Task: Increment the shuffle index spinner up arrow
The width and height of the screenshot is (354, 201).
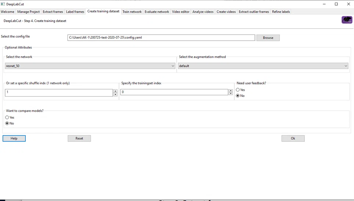Action: pos(115,91)
